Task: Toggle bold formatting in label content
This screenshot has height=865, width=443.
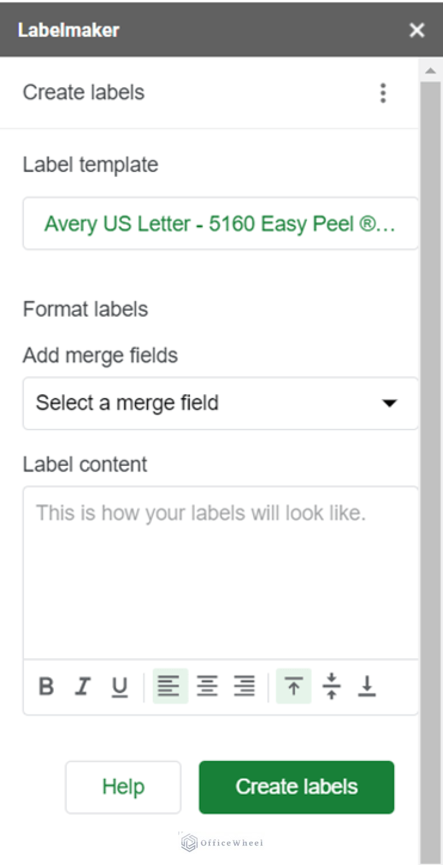Action: [x=46, y=686]
